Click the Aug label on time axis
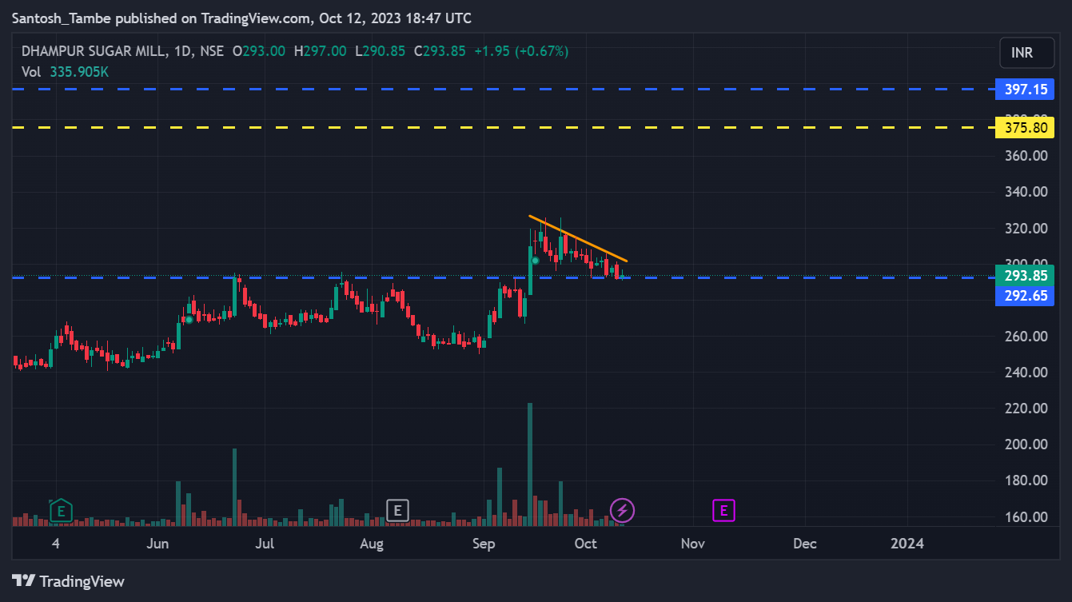 click(x=372, y=544)
